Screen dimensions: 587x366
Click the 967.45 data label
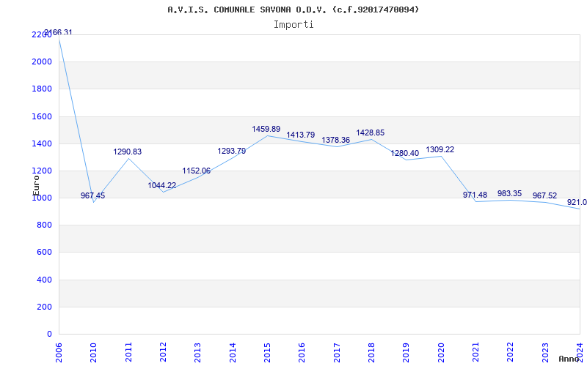[x=93, y=195]
